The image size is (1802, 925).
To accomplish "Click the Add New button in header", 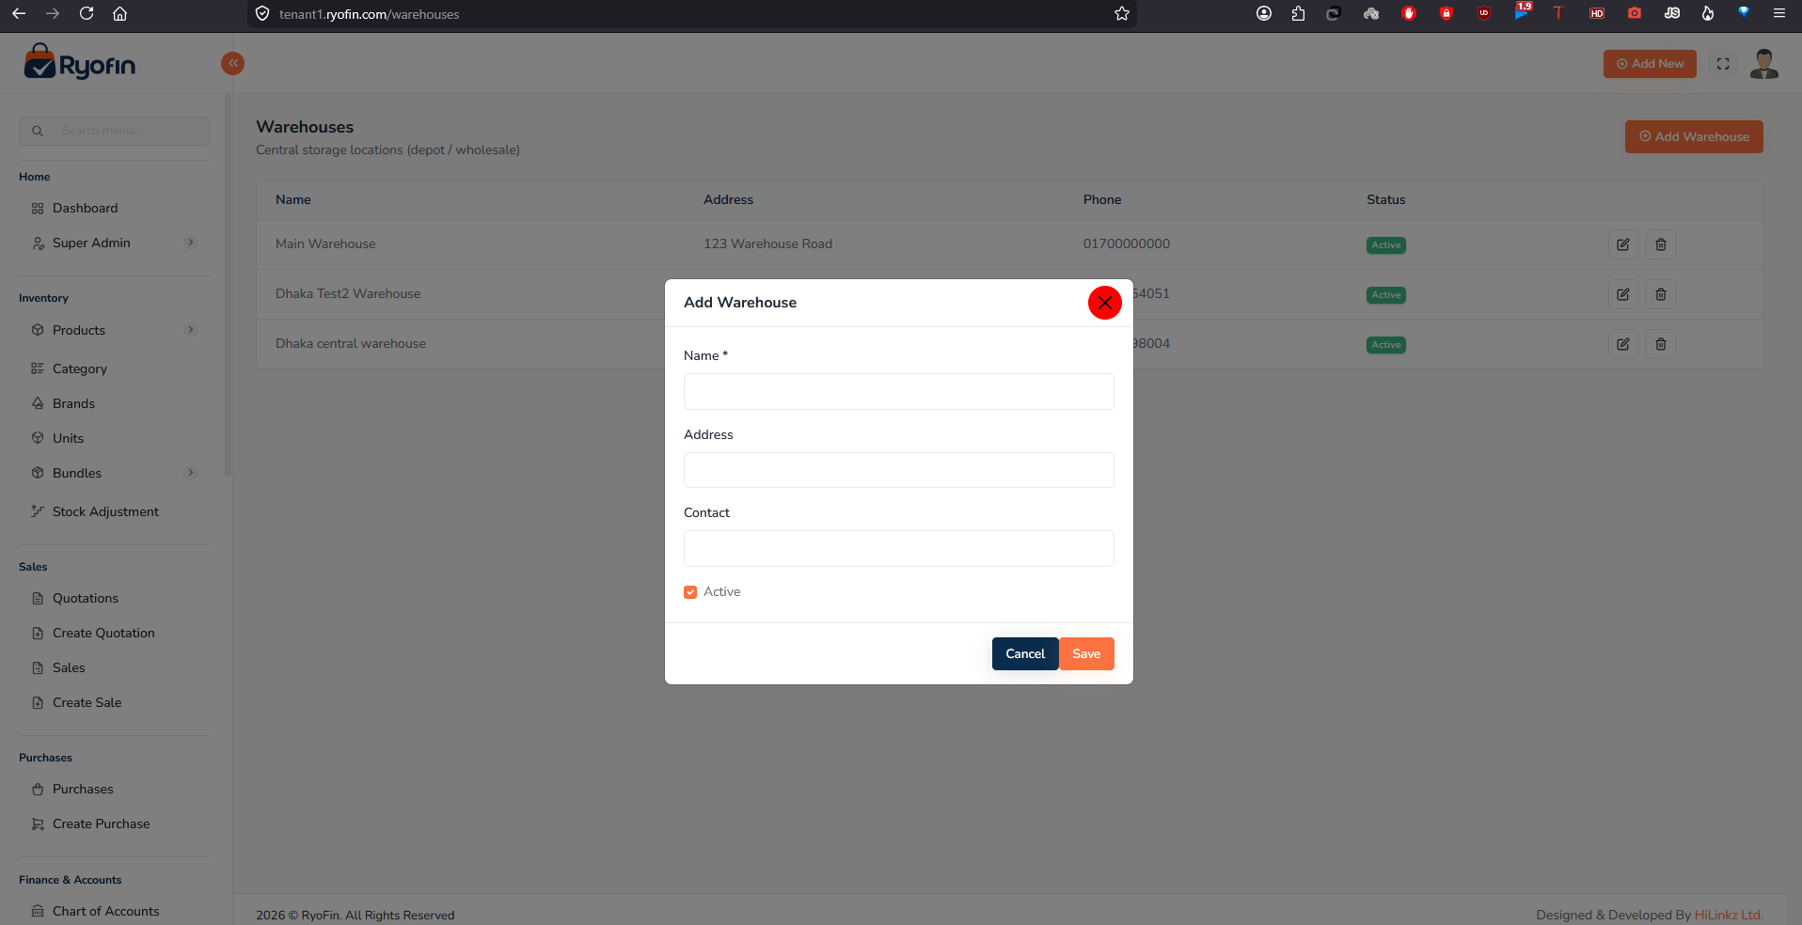I will [x=1650, y=64].
